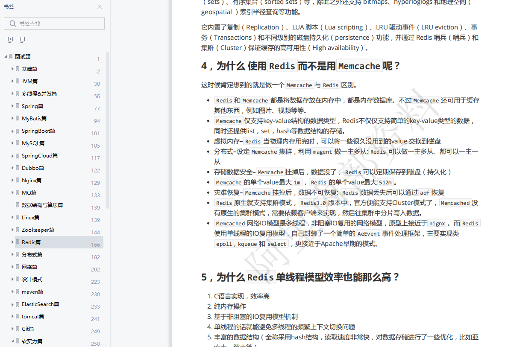This screenshot has height=347, width=508.
Task: Close the 书签 bookmarks panel
Action: (x=100, y=7)
